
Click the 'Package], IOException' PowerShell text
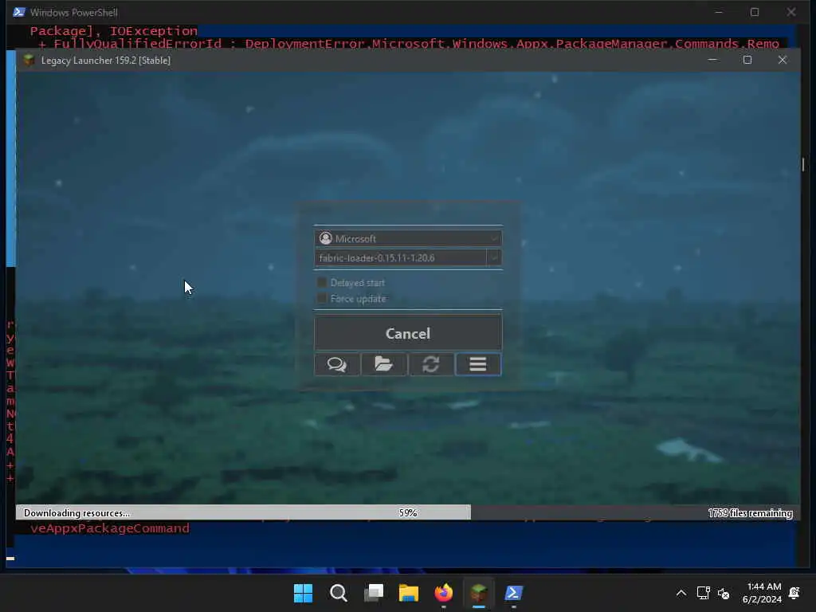pos(113,31)
